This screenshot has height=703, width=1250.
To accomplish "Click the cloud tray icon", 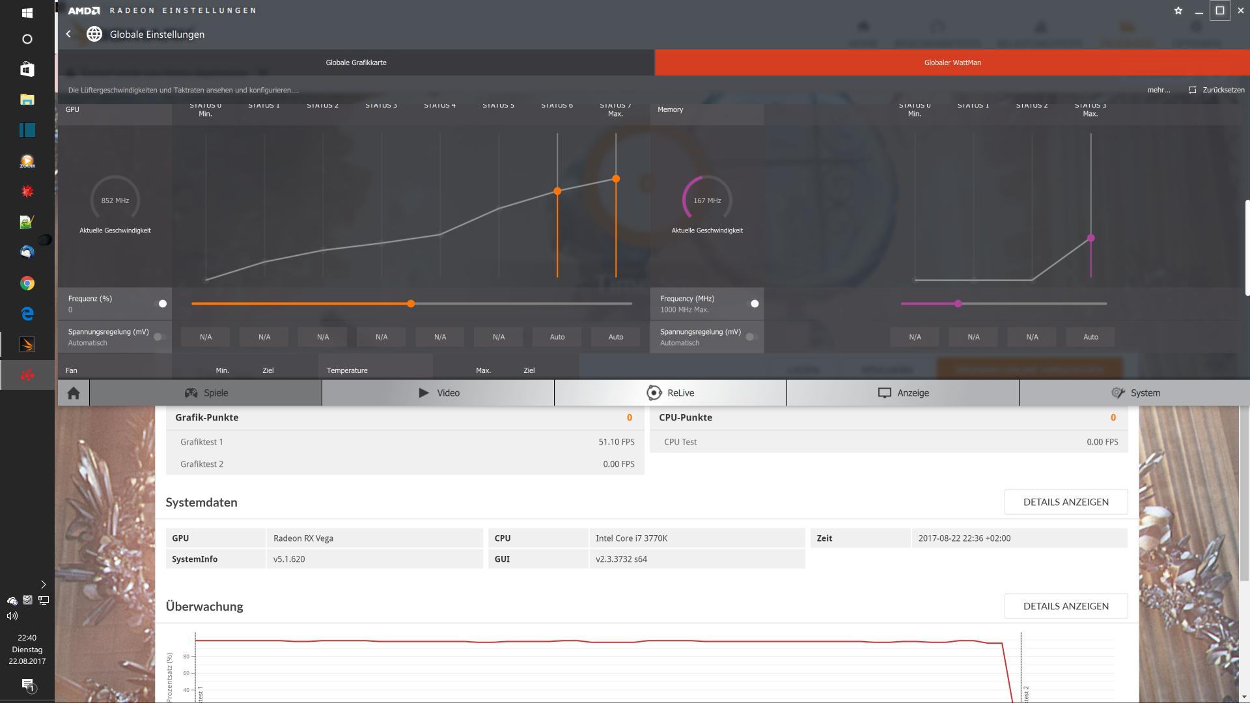I will 12,600.
